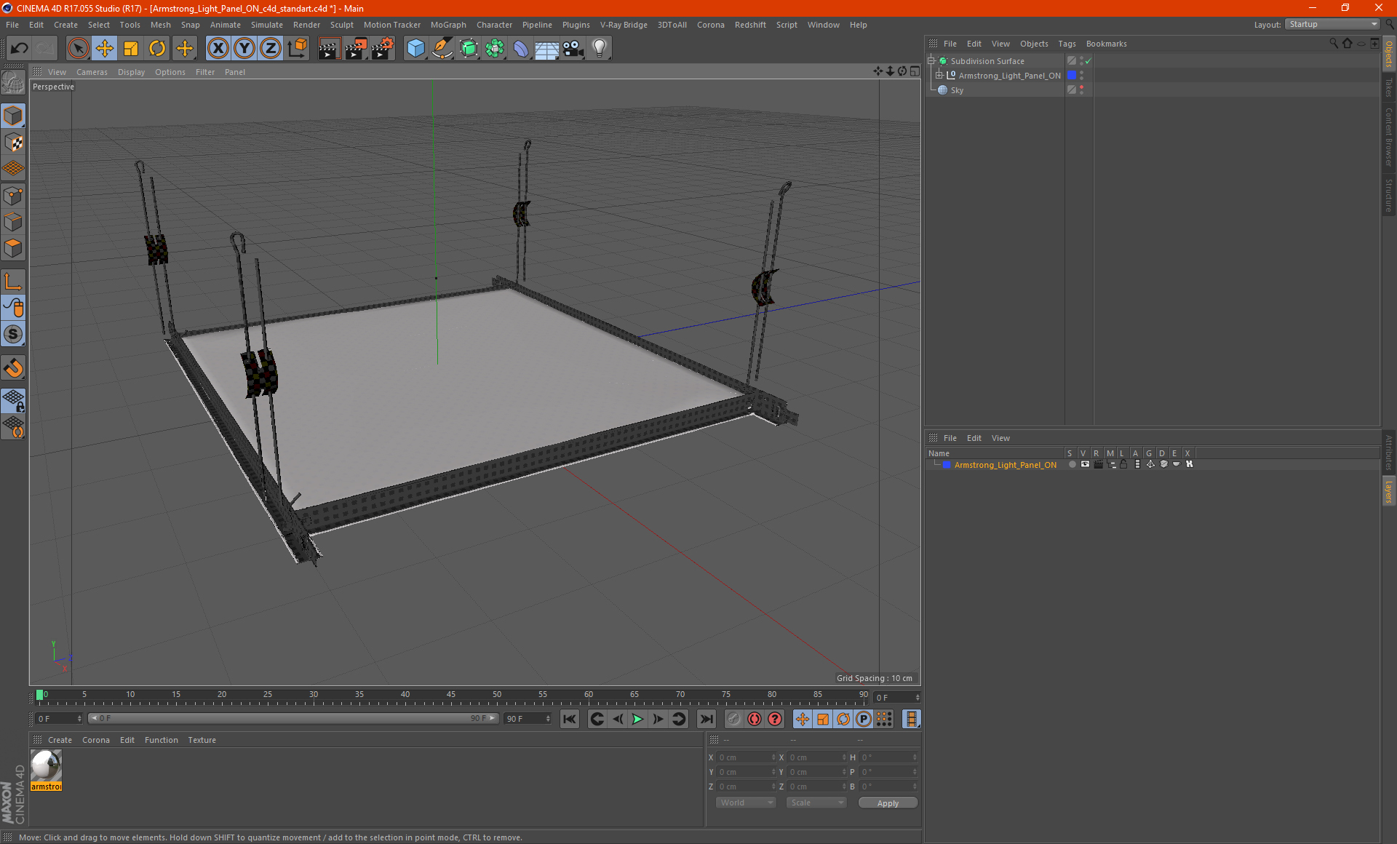This screenshot has width=1397, height=844.
Task: Click the Coordinate System icon
Action: click(298, 49)
